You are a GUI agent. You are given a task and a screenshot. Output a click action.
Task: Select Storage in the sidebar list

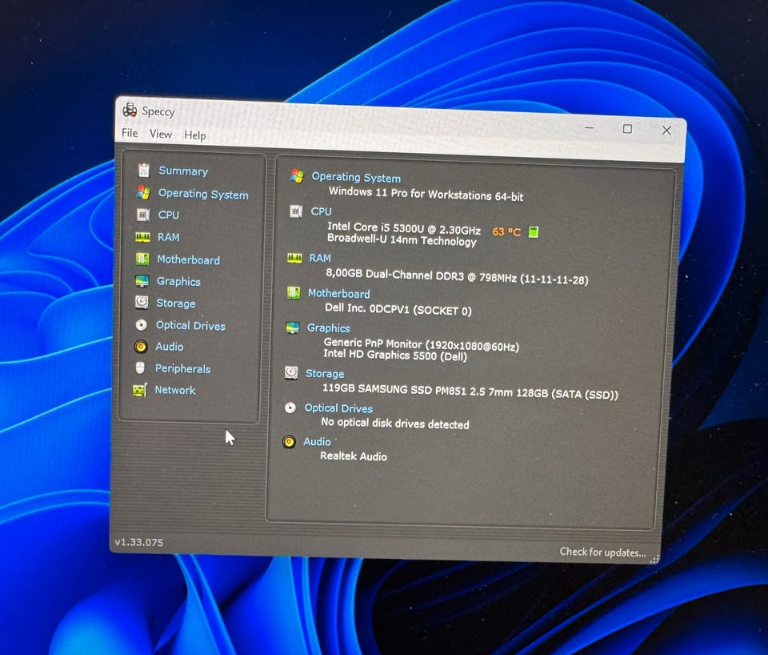(176, 303)
